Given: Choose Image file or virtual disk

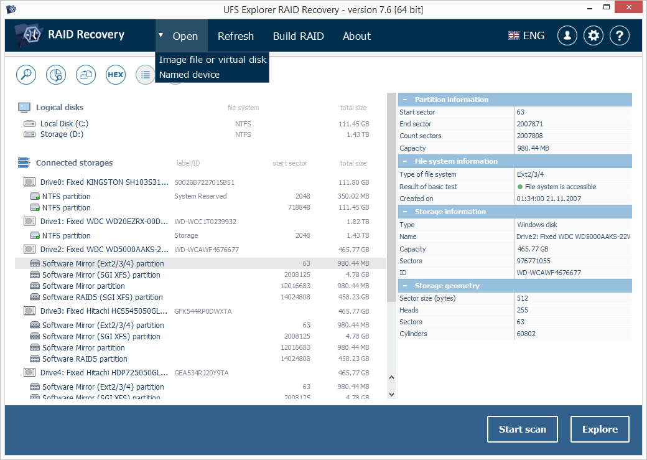Looking at the screenshot, I should tap(213, 60).
